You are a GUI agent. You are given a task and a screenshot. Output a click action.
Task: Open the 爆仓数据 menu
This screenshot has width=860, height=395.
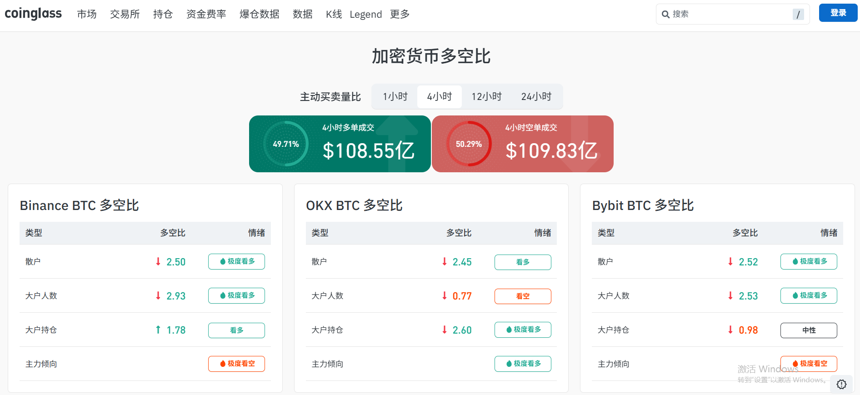[x=260, y=14]
